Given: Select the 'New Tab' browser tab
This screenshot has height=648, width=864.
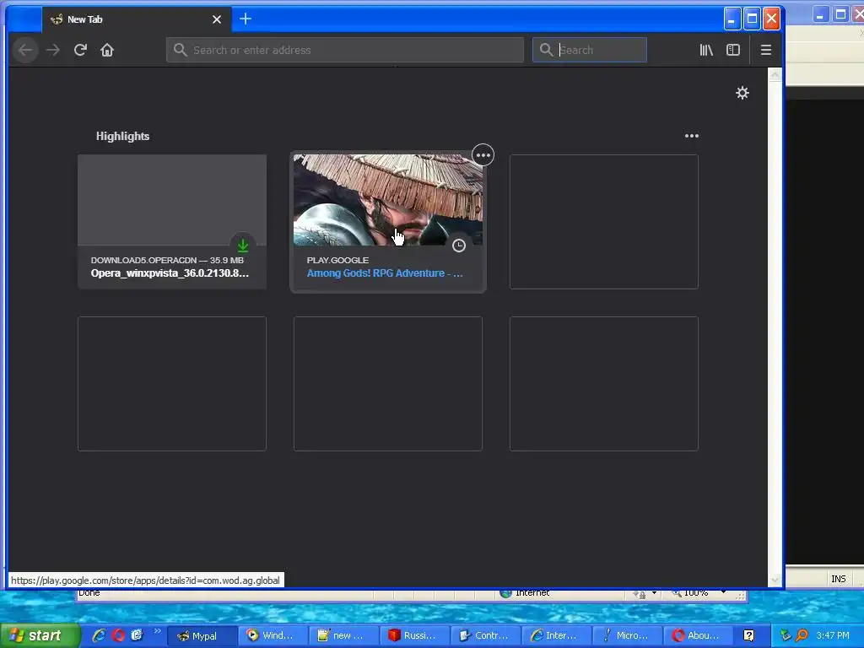Looking at the screenshot, I should click(137, 19).
